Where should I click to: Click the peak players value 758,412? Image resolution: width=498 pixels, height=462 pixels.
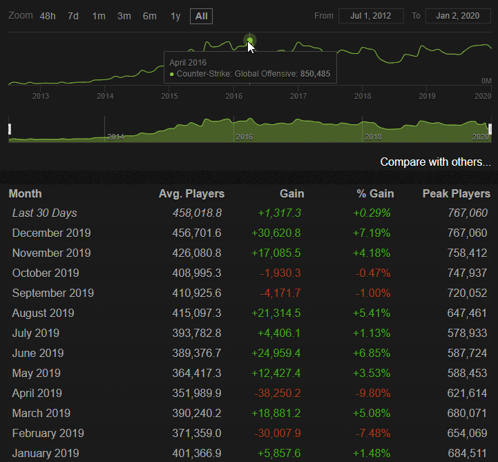tap(467, 253)
